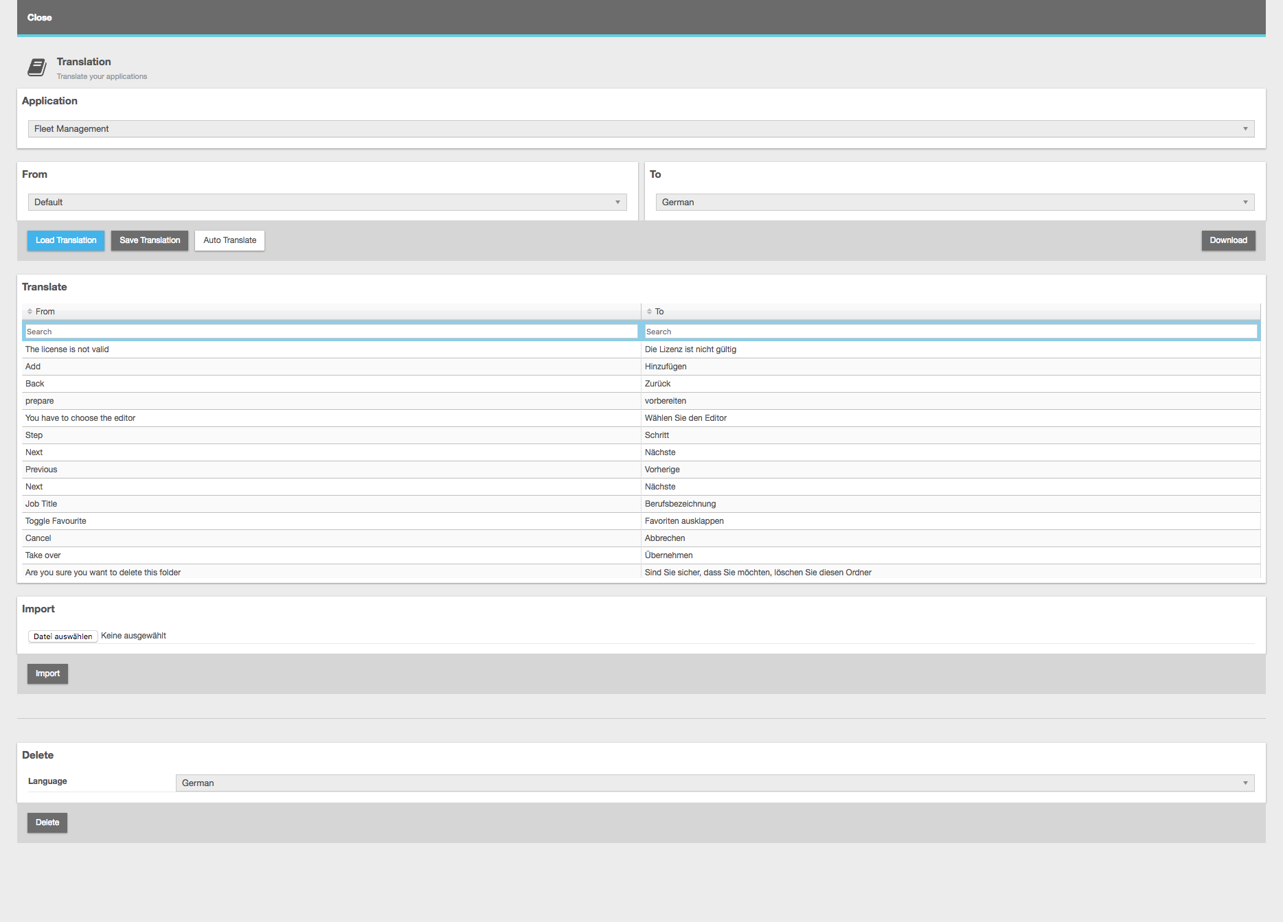Click the 'vorbereiten' translation cell
Image resolution: width=1283 pixels, height=922 pixels.
951,401
